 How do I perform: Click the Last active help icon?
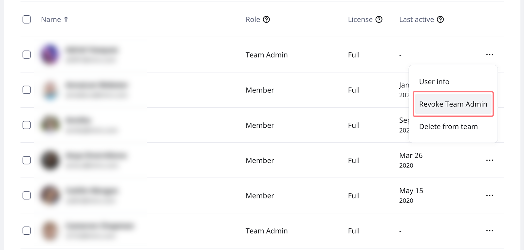[x=440, y=20]
